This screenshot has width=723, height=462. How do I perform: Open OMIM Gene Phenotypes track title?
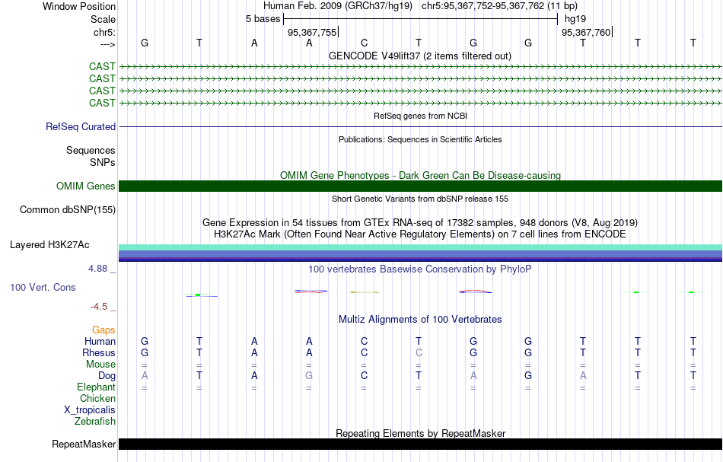tap(420, 175)
